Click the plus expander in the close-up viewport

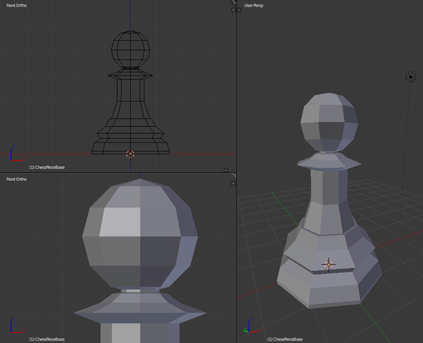pos(233,183)
